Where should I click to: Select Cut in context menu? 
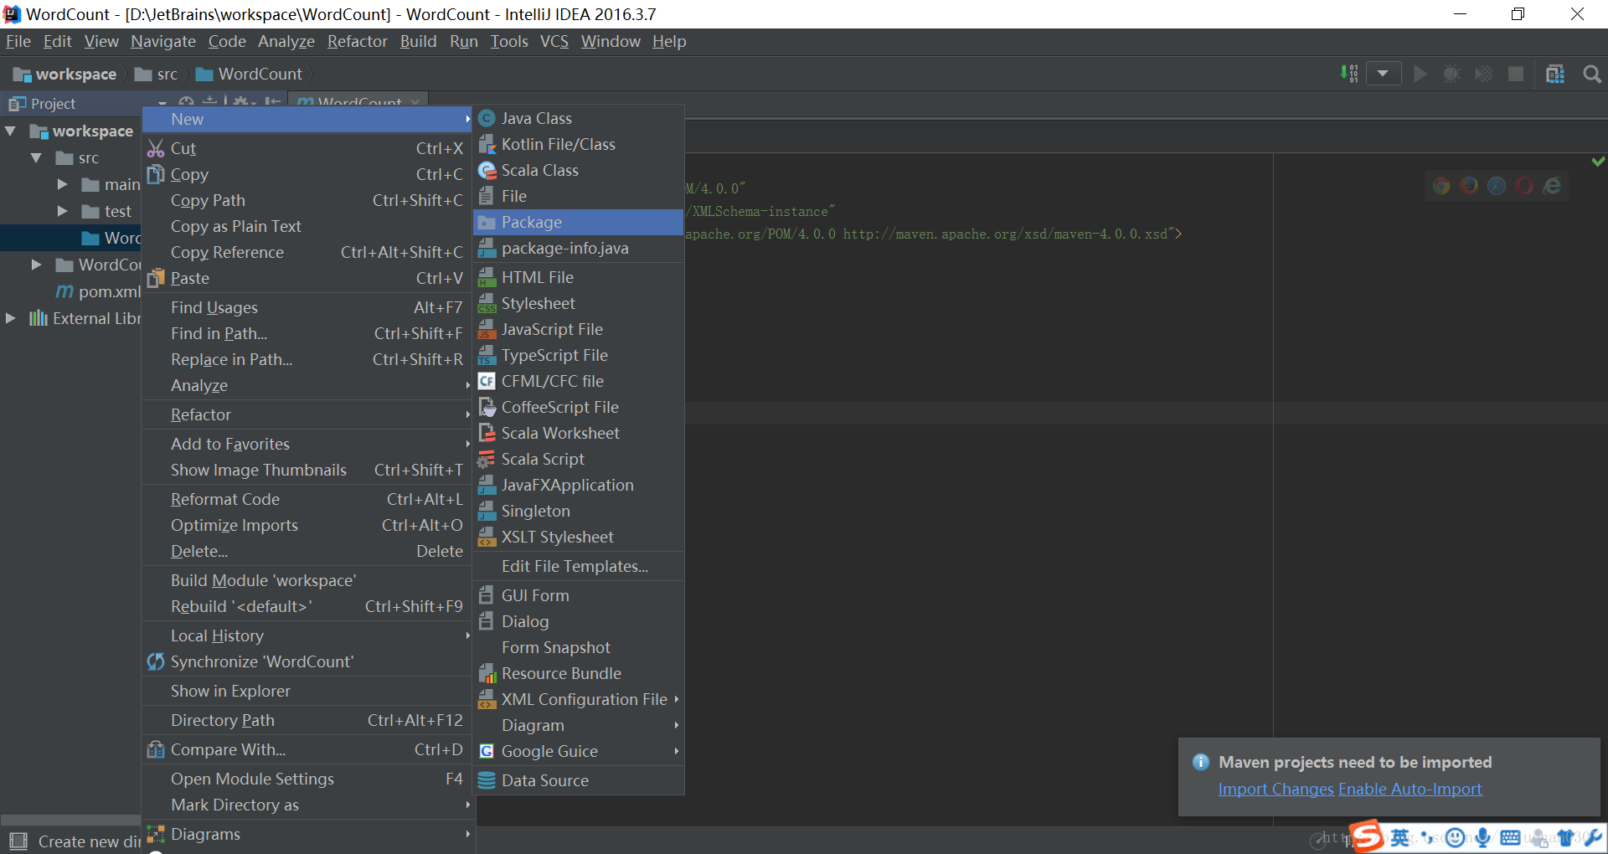tap(307, 149)
